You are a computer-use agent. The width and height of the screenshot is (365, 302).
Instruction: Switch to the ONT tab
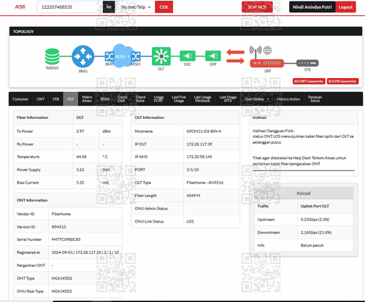[x=40, y=99]
